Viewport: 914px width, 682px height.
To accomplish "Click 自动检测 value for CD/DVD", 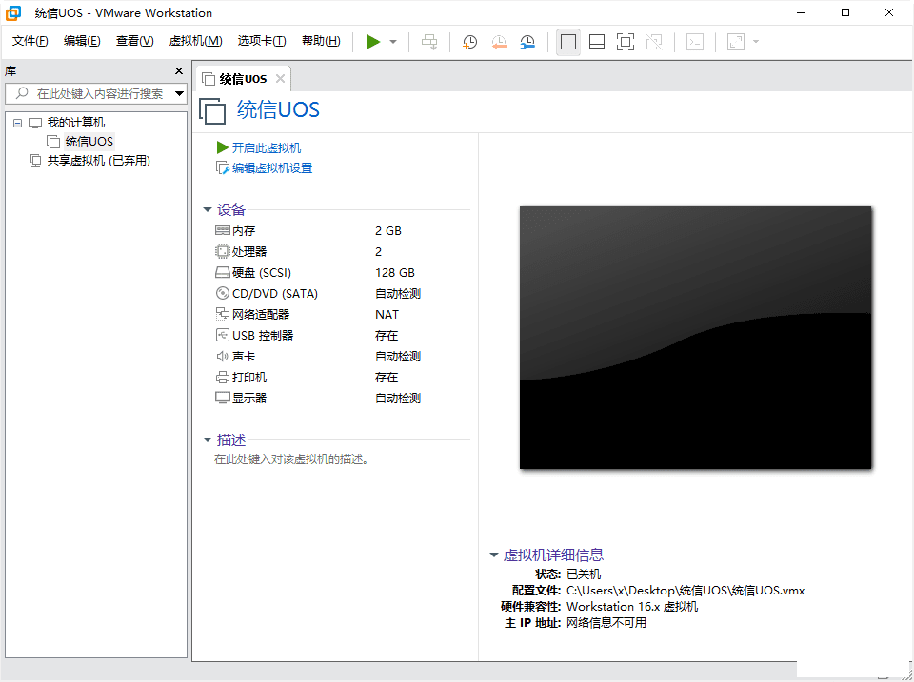I will [398, 294].
